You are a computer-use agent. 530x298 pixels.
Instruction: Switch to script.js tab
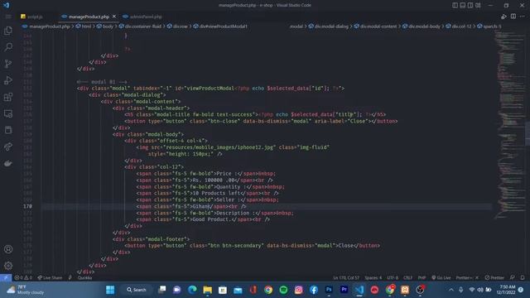click(31, 17)
